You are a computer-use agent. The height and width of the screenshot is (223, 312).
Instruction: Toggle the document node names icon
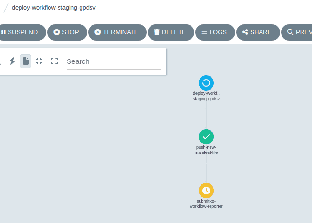(x=26, y=61)
